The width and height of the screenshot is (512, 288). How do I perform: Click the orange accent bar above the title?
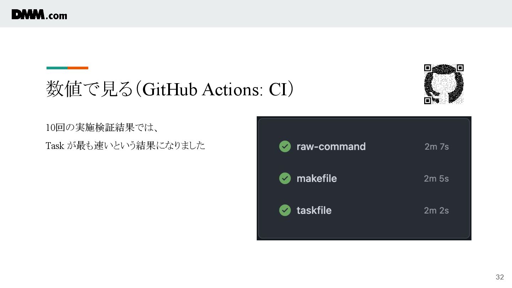click(x=78, y=68)
